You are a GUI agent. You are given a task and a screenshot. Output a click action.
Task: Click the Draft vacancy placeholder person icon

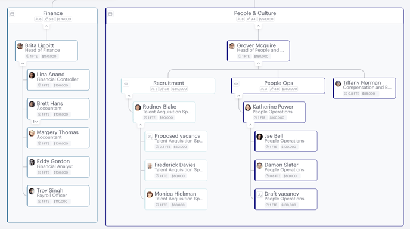259,195
